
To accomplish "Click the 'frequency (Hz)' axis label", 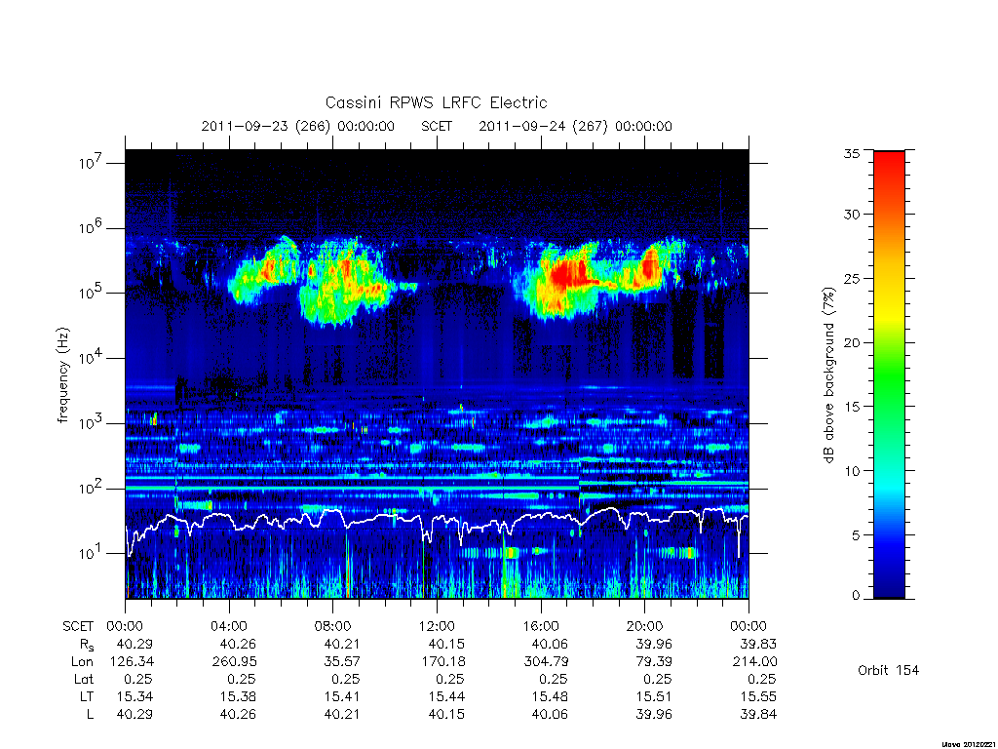I will [62, 375].
